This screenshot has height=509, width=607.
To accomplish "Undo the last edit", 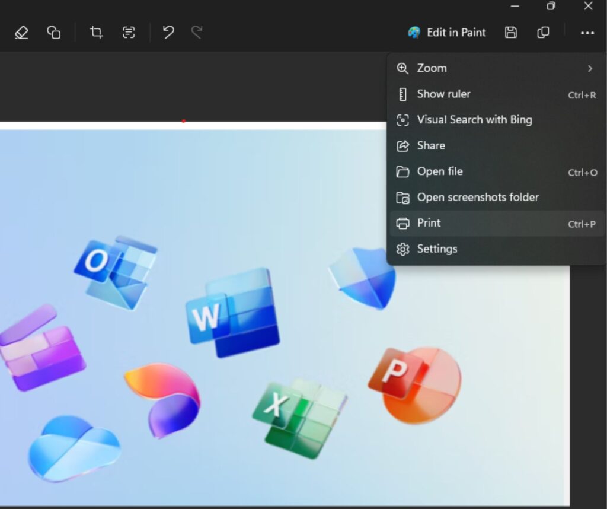I will pos(168,32).
